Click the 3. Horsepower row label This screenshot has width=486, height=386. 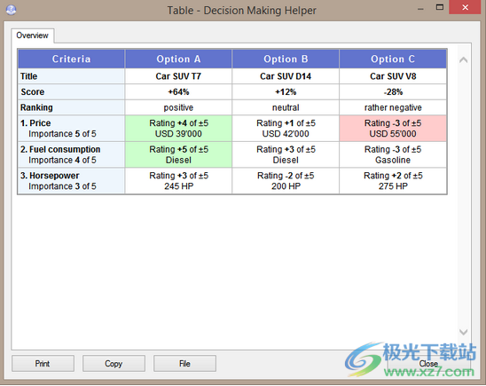(71, 181)
